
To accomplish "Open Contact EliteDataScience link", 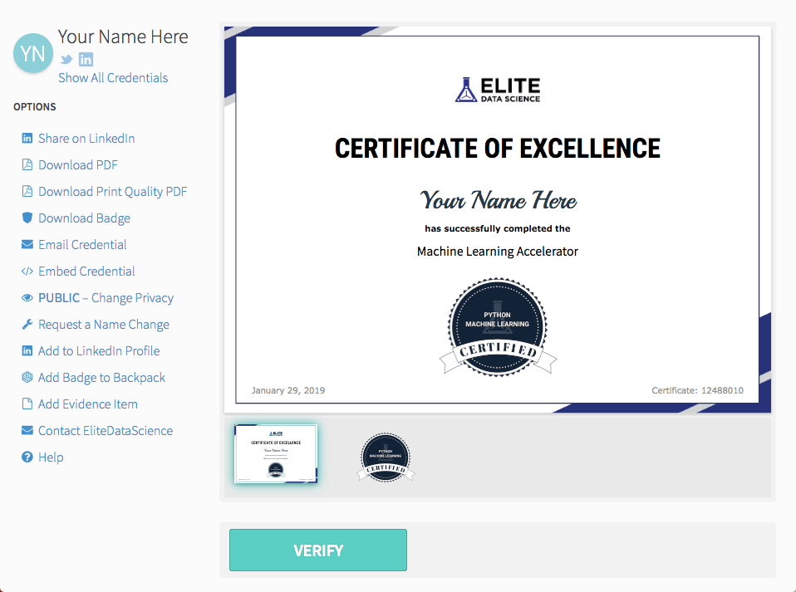I will click(x=106, y=431).
